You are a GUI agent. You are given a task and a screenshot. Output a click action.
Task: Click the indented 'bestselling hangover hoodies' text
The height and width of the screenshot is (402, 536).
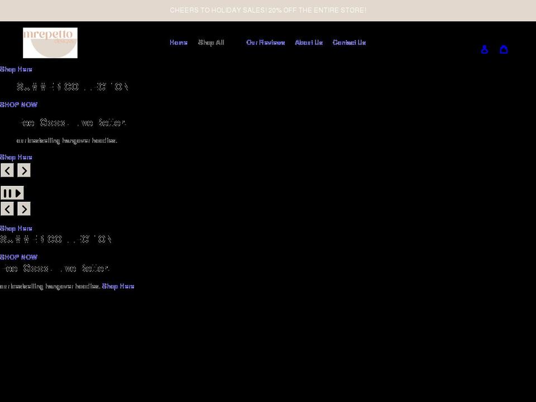[66, 141]
